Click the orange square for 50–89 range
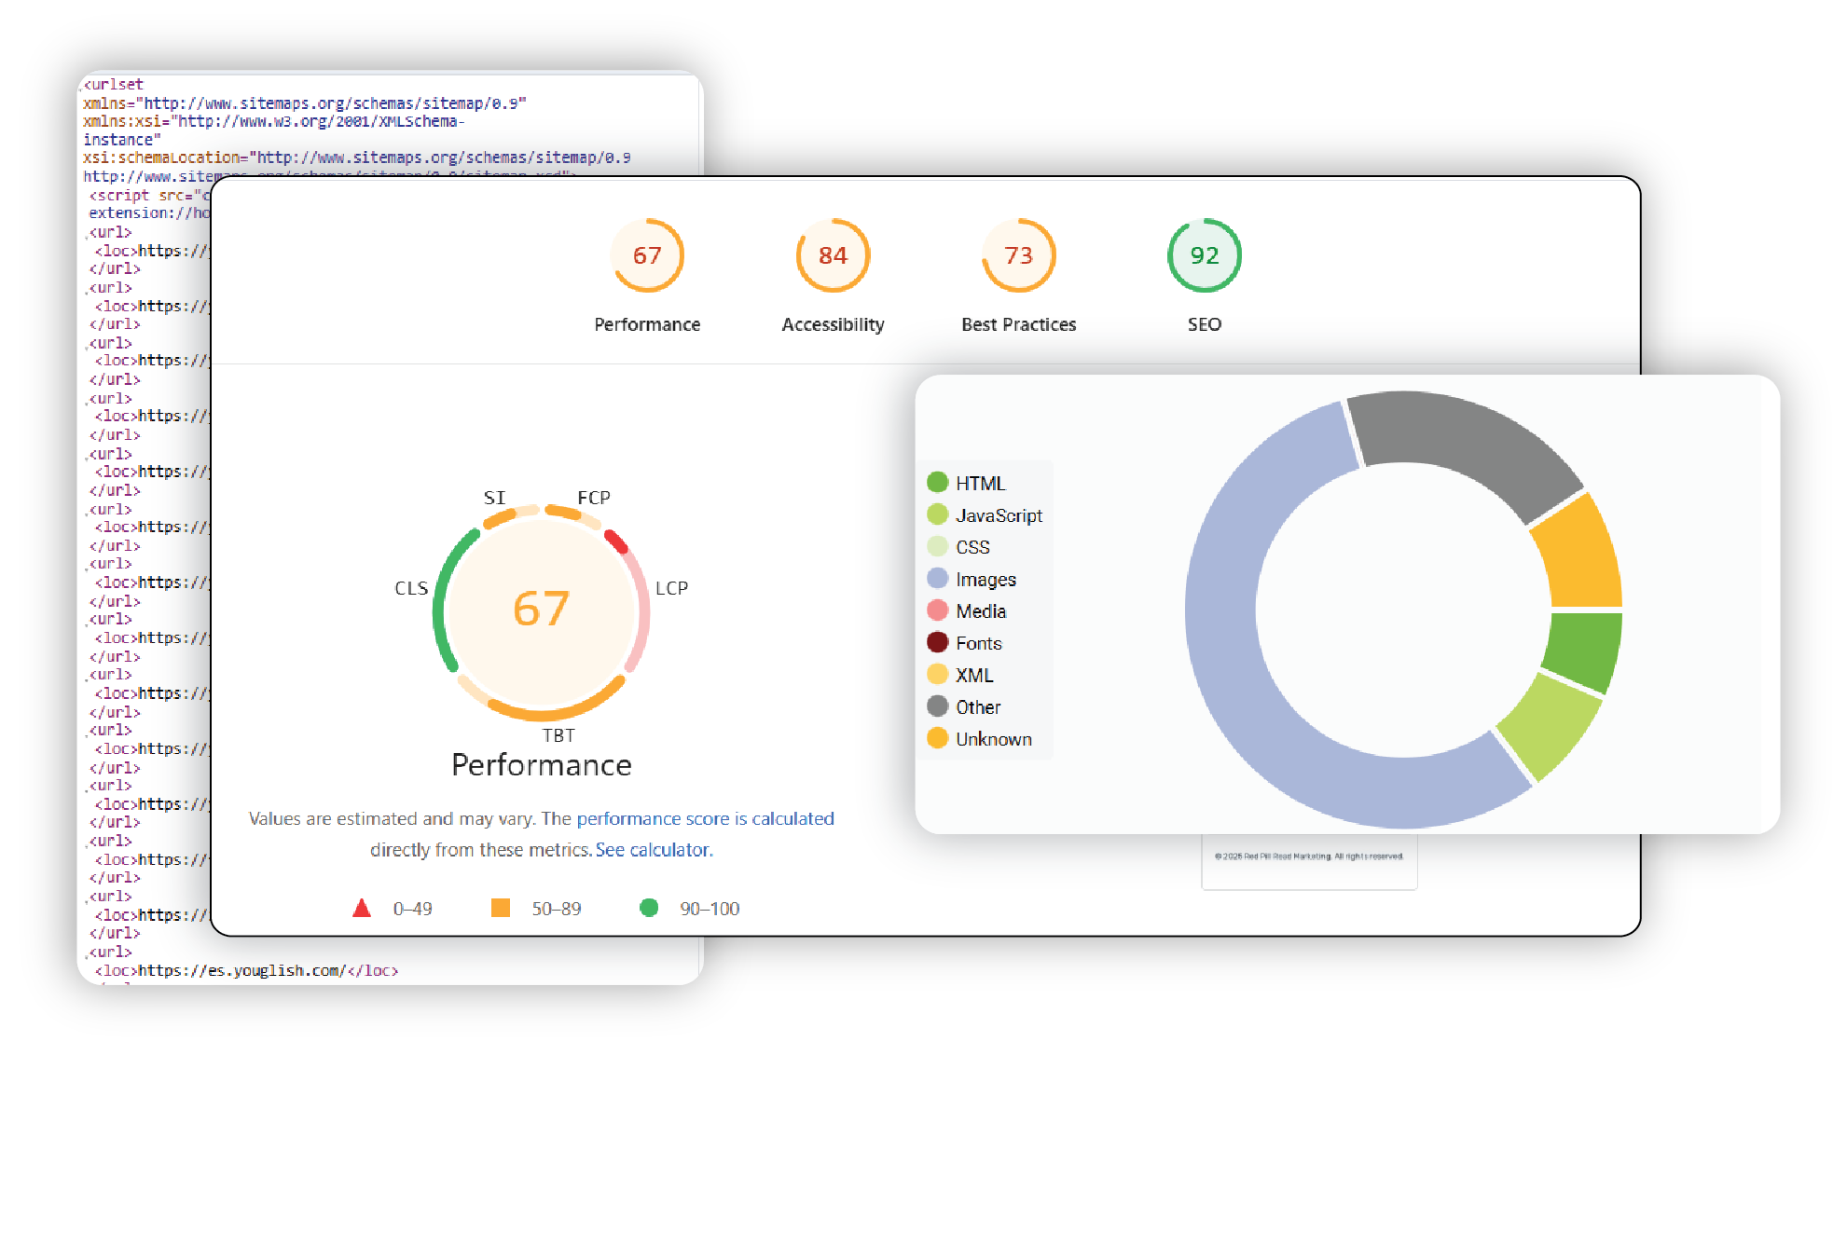 (502, 907)
